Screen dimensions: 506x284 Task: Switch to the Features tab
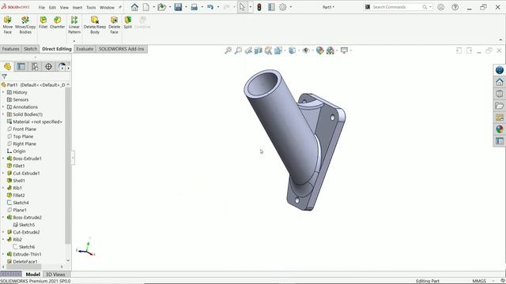pyautogui.click(x=10, y=49)
